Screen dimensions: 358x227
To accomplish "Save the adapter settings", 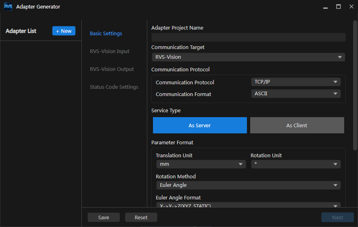I will click(104, 217).
